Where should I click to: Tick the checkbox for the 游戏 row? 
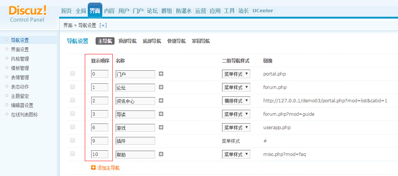[x=73, y=127]
